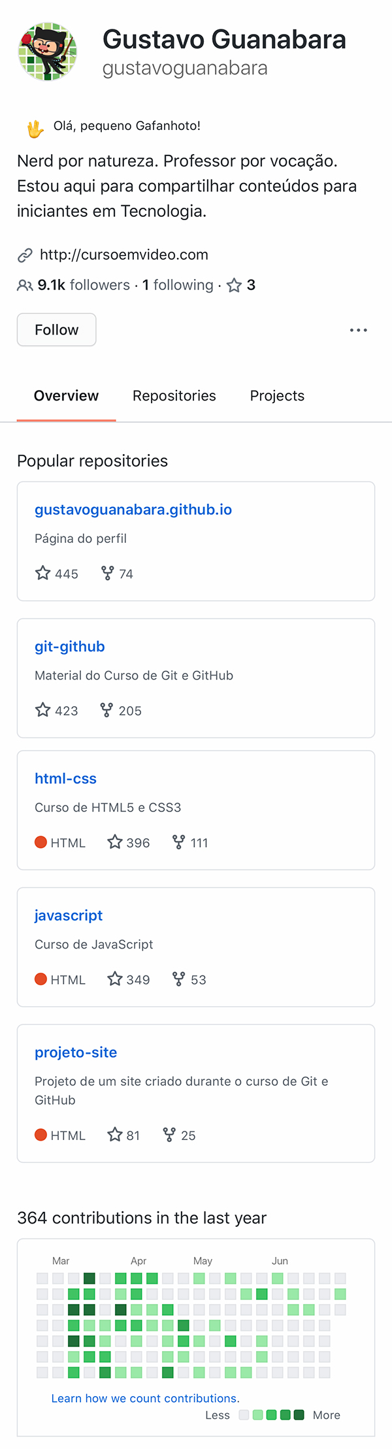Click the HTML language indicator on javascript repository
Image resolution: width=392 pixels, height=1449 pixels.
click(41, 979)
